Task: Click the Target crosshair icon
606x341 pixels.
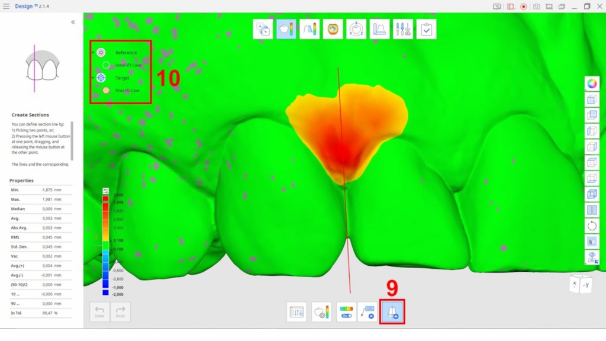Action: click(101, 78)
